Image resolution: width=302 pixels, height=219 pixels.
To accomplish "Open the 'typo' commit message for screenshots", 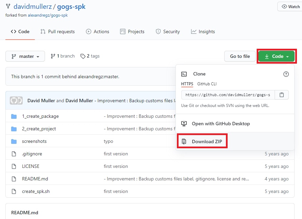I will tap(109, 141).
